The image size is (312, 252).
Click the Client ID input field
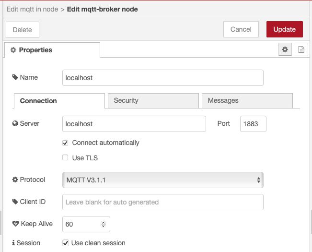pyautogui.click(x=163, y=202)
